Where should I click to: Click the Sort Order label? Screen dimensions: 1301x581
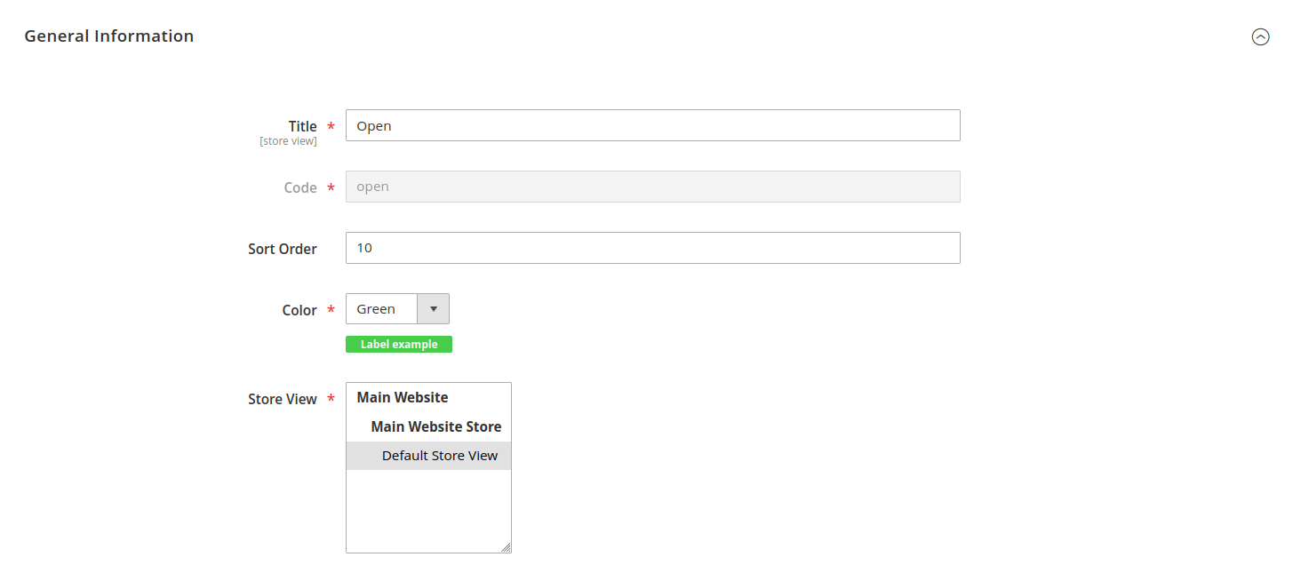click(282, 249)
